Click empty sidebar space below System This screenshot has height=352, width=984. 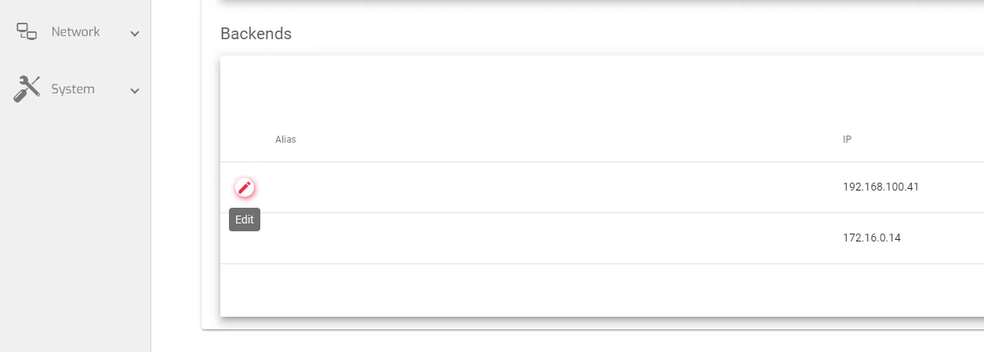pos(75,235)
